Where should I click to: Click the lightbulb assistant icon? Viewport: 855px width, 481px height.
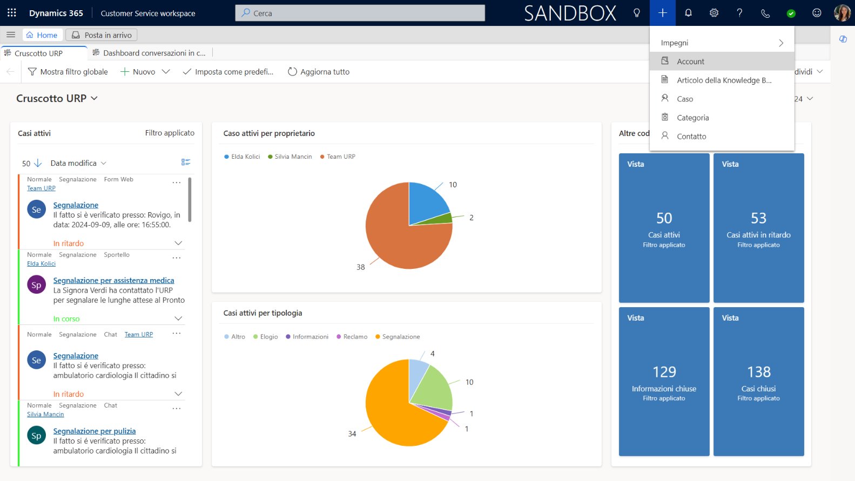(x=637, y=13)
